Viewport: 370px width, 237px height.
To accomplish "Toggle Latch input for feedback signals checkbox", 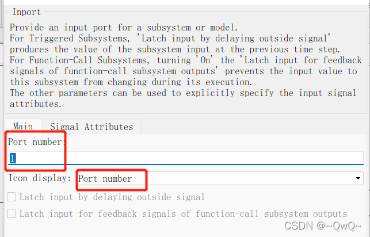I will coord(12,213).
